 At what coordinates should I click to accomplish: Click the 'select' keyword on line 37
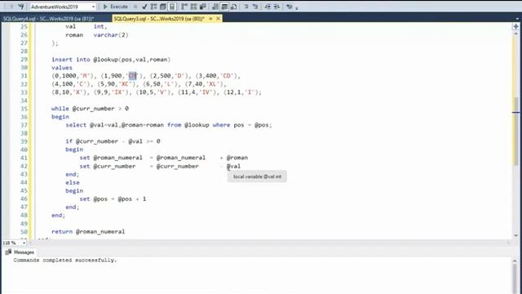coord(76,125)
